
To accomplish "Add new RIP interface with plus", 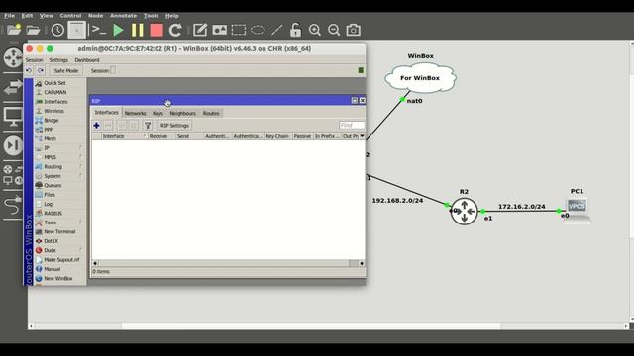I will tap(96, 126).
